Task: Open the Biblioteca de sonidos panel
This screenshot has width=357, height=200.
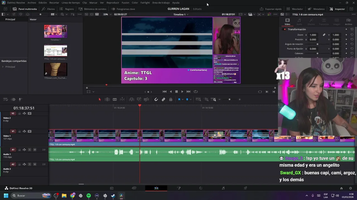Action: coord(92,9)
